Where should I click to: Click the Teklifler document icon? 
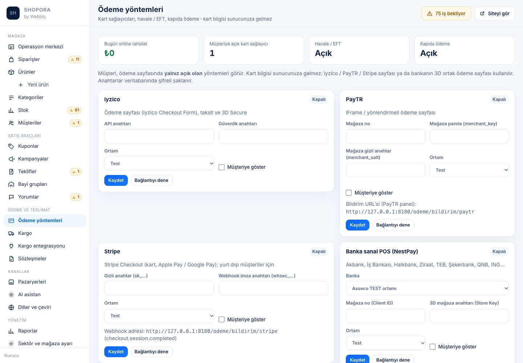(11, 172)
